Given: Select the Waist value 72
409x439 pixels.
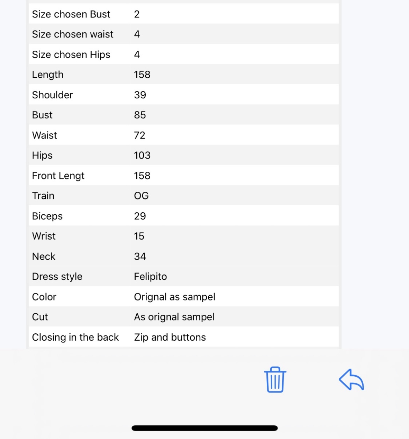Looking at the screenshot, I should click(x=139, y=135).
